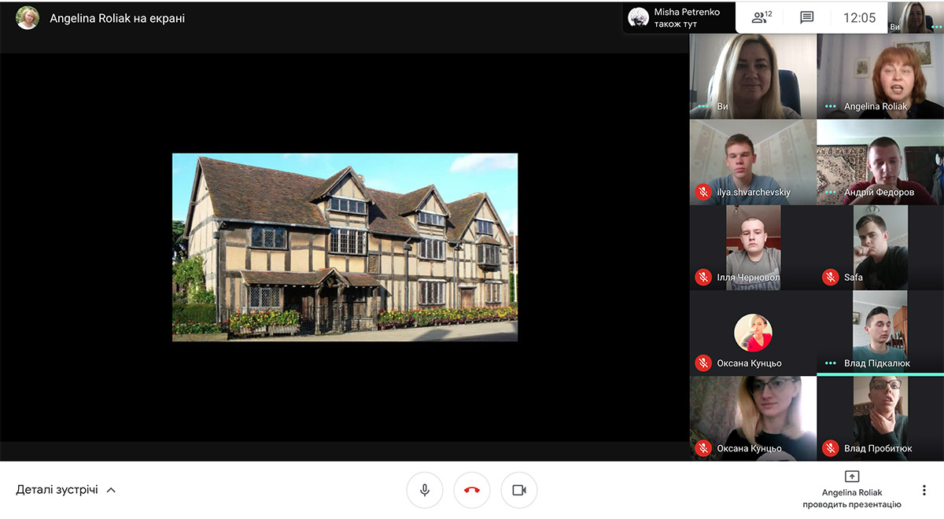The width and height of the screenshot is (944, 519).
Task: Open the three-dot more options menu
Action: point(924,490)
